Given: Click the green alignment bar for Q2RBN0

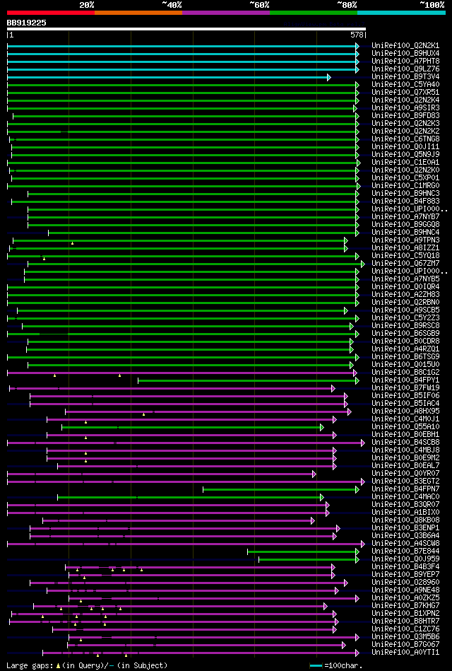Looking at the screenshot, I should point(182,303).
